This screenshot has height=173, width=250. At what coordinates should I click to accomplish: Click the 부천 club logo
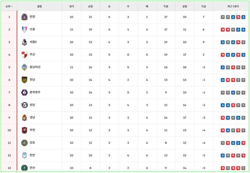(25, 130)
